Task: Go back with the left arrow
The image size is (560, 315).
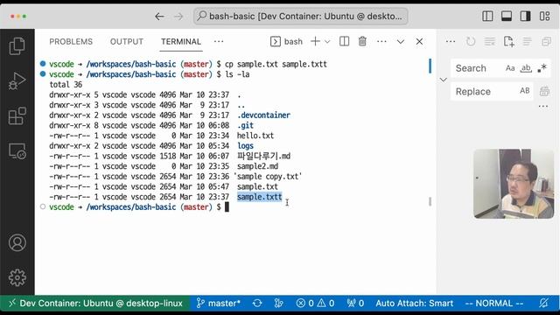Action: point(159,17)
